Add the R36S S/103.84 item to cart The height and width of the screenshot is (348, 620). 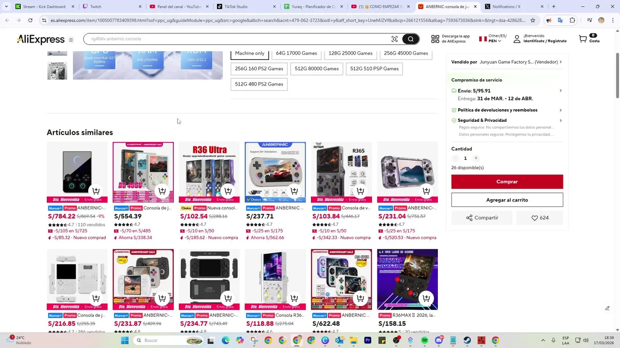tap(360, 191)
